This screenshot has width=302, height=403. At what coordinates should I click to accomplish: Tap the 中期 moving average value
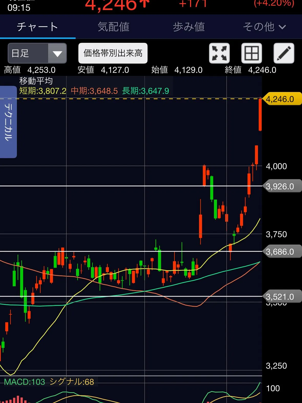click(x=94, y=91)
